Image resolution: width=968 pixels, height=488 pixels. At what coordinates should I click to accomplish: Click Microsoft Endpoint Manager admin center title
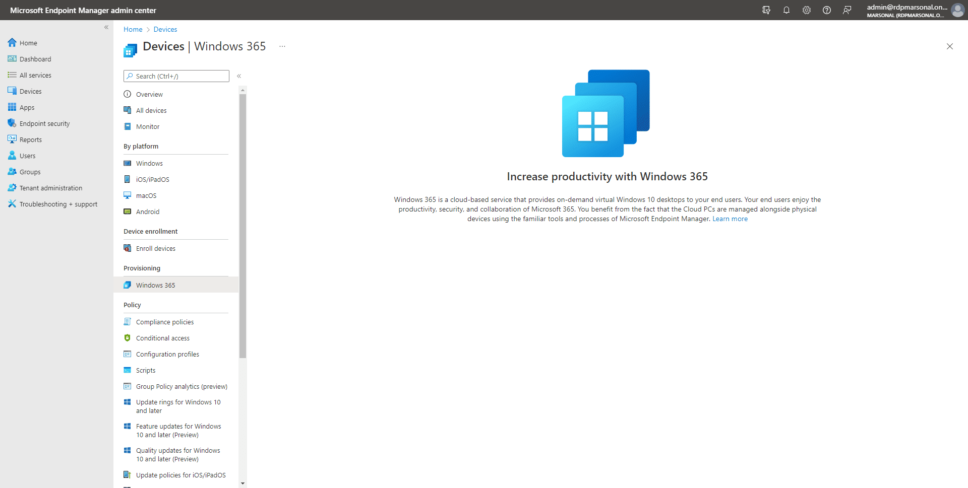click(83, 10)
